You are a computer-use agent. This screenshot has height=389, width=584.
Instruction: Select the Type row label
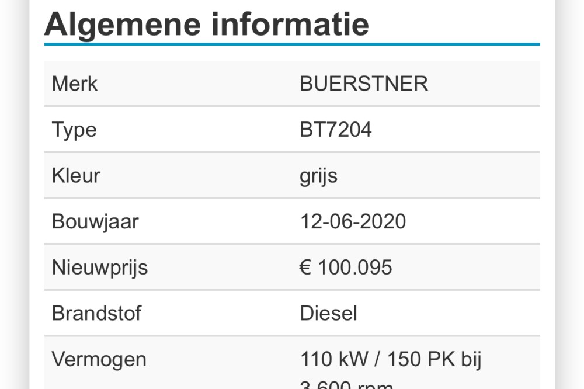(x=74, y=130)
